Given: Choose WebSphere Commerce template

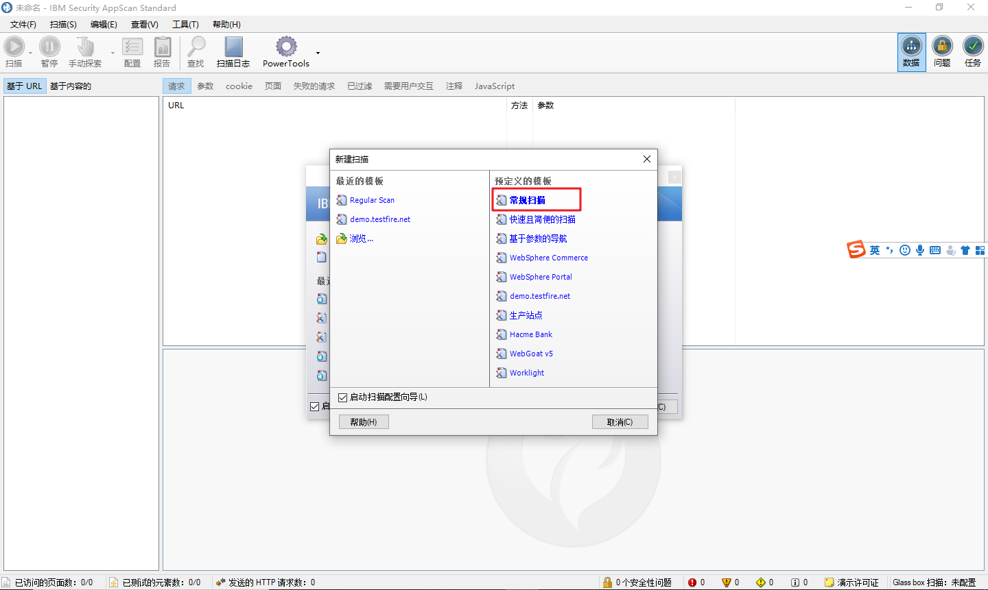Looking at the screenshot, I should 549,258.
